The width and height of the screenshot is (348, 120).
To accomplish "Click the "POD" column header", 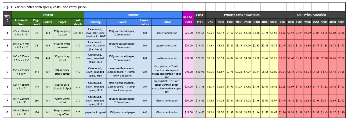I will pos(200,22).
